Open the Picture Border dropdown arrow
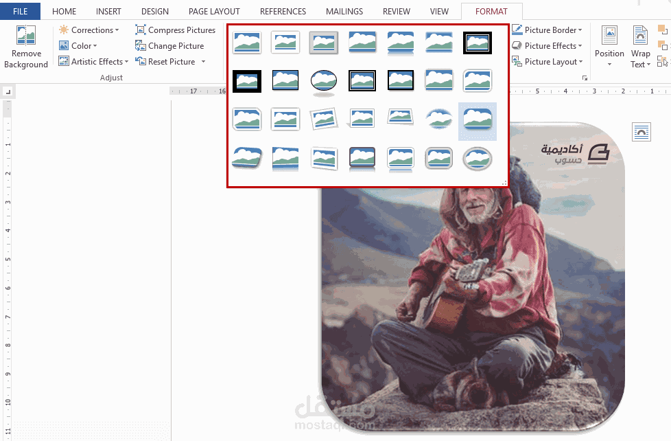The width and height of the screenshot is (671, 441). pyautogui.click(x=580, y=30)
